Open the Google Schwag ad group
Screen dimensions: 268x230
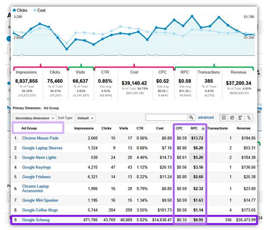36,220
